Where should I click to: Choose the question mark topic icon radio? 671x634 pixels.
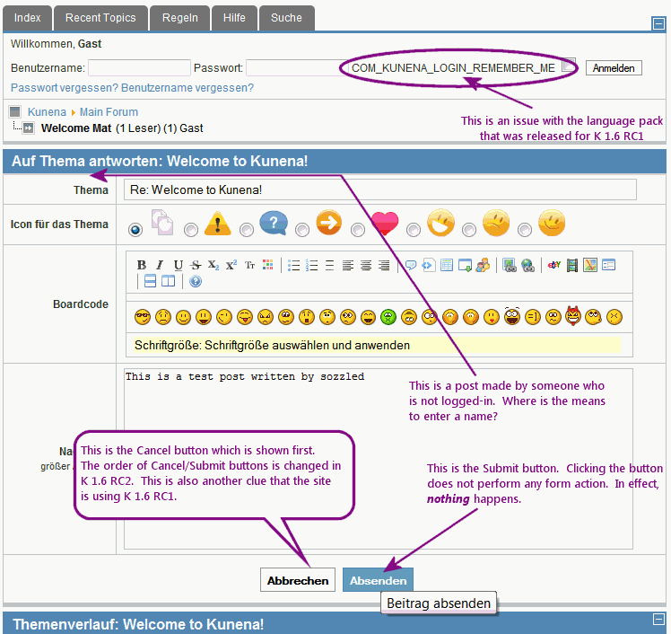click(246, 230)
